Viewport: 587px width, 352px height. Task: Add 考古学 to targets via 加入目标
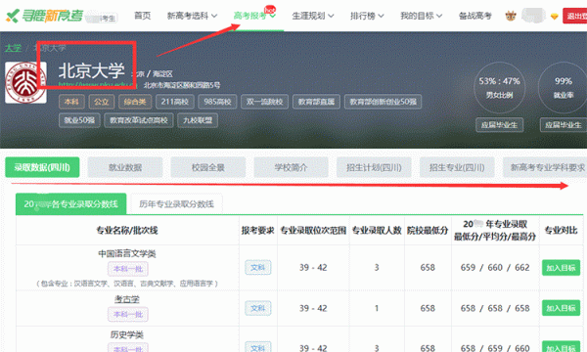click(x=561, y=308)
